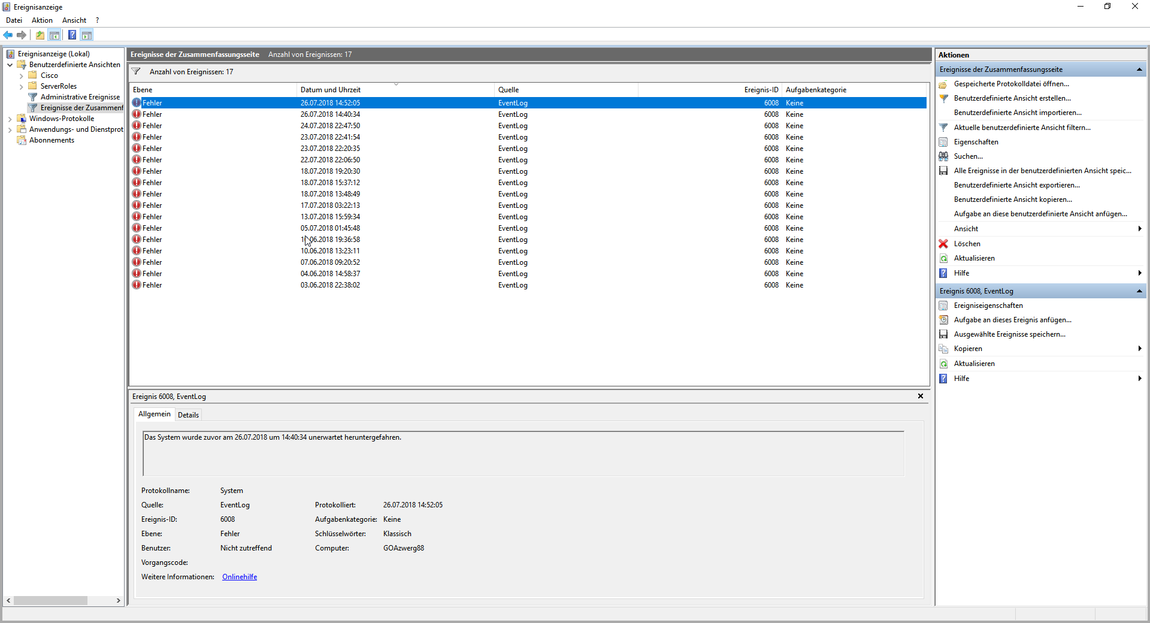Click the gray Forward arrow in the toolbar
This screenshot has width=1150, height=623.
pyautogui.click(x=22, y=35)
